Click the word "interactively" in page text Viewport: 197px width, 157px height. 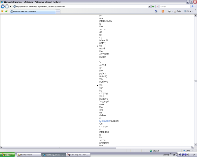click(x=106, y=21)
